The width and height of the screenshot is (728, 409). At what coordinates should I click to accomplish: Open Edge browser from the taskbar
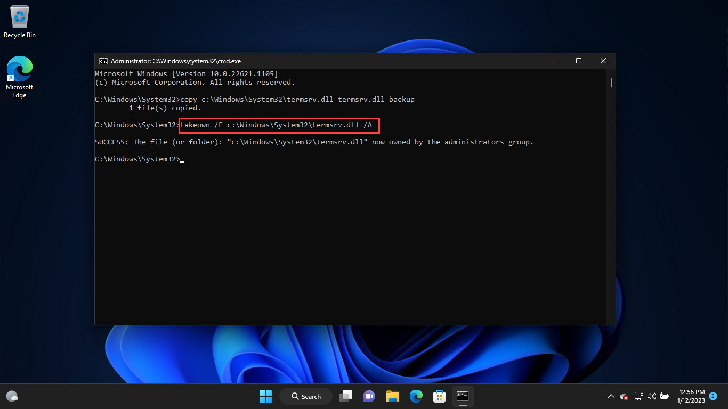pyautogui.click(x=416, y=396)
